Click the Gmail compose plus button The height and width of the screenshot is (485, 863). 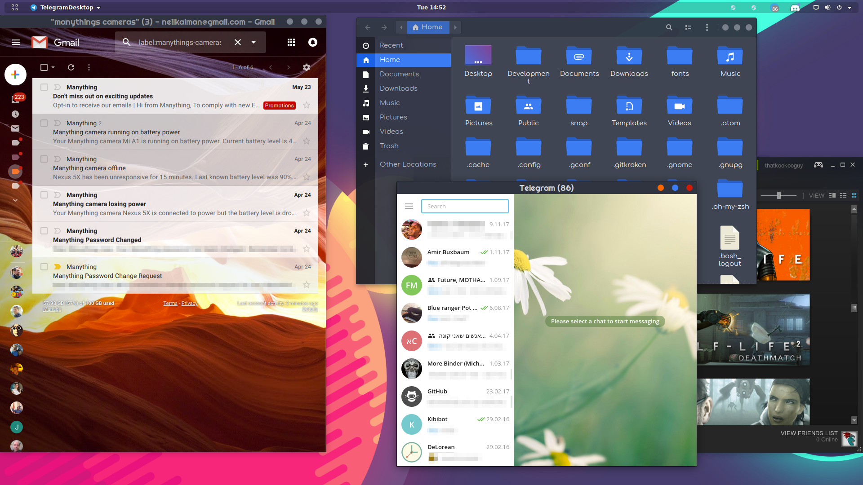(x=15, y=75)
